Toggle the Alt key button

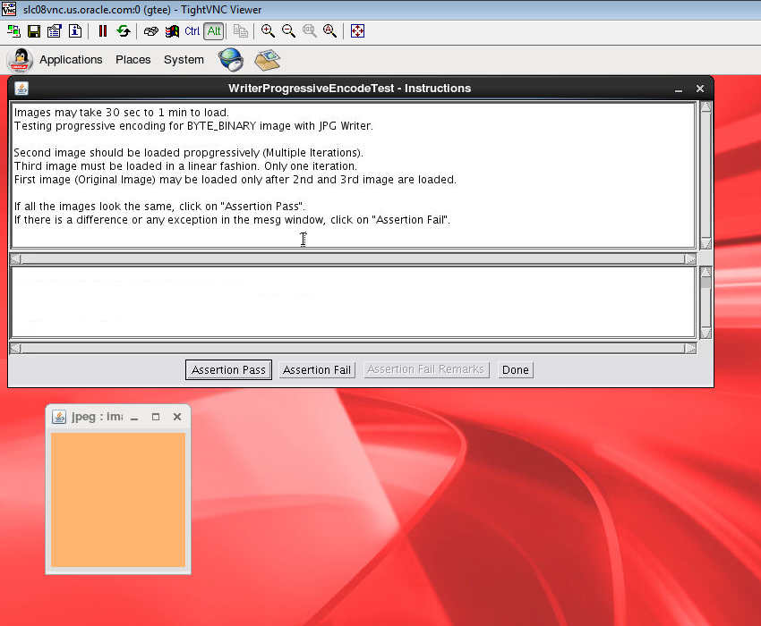213,31
